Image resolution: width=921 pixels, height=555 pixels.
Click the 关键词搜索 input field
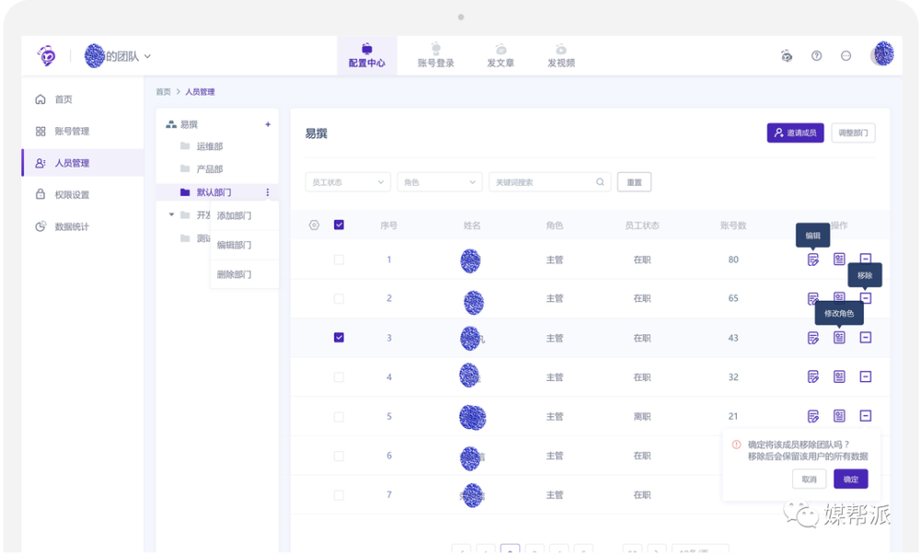coord(543,182)
